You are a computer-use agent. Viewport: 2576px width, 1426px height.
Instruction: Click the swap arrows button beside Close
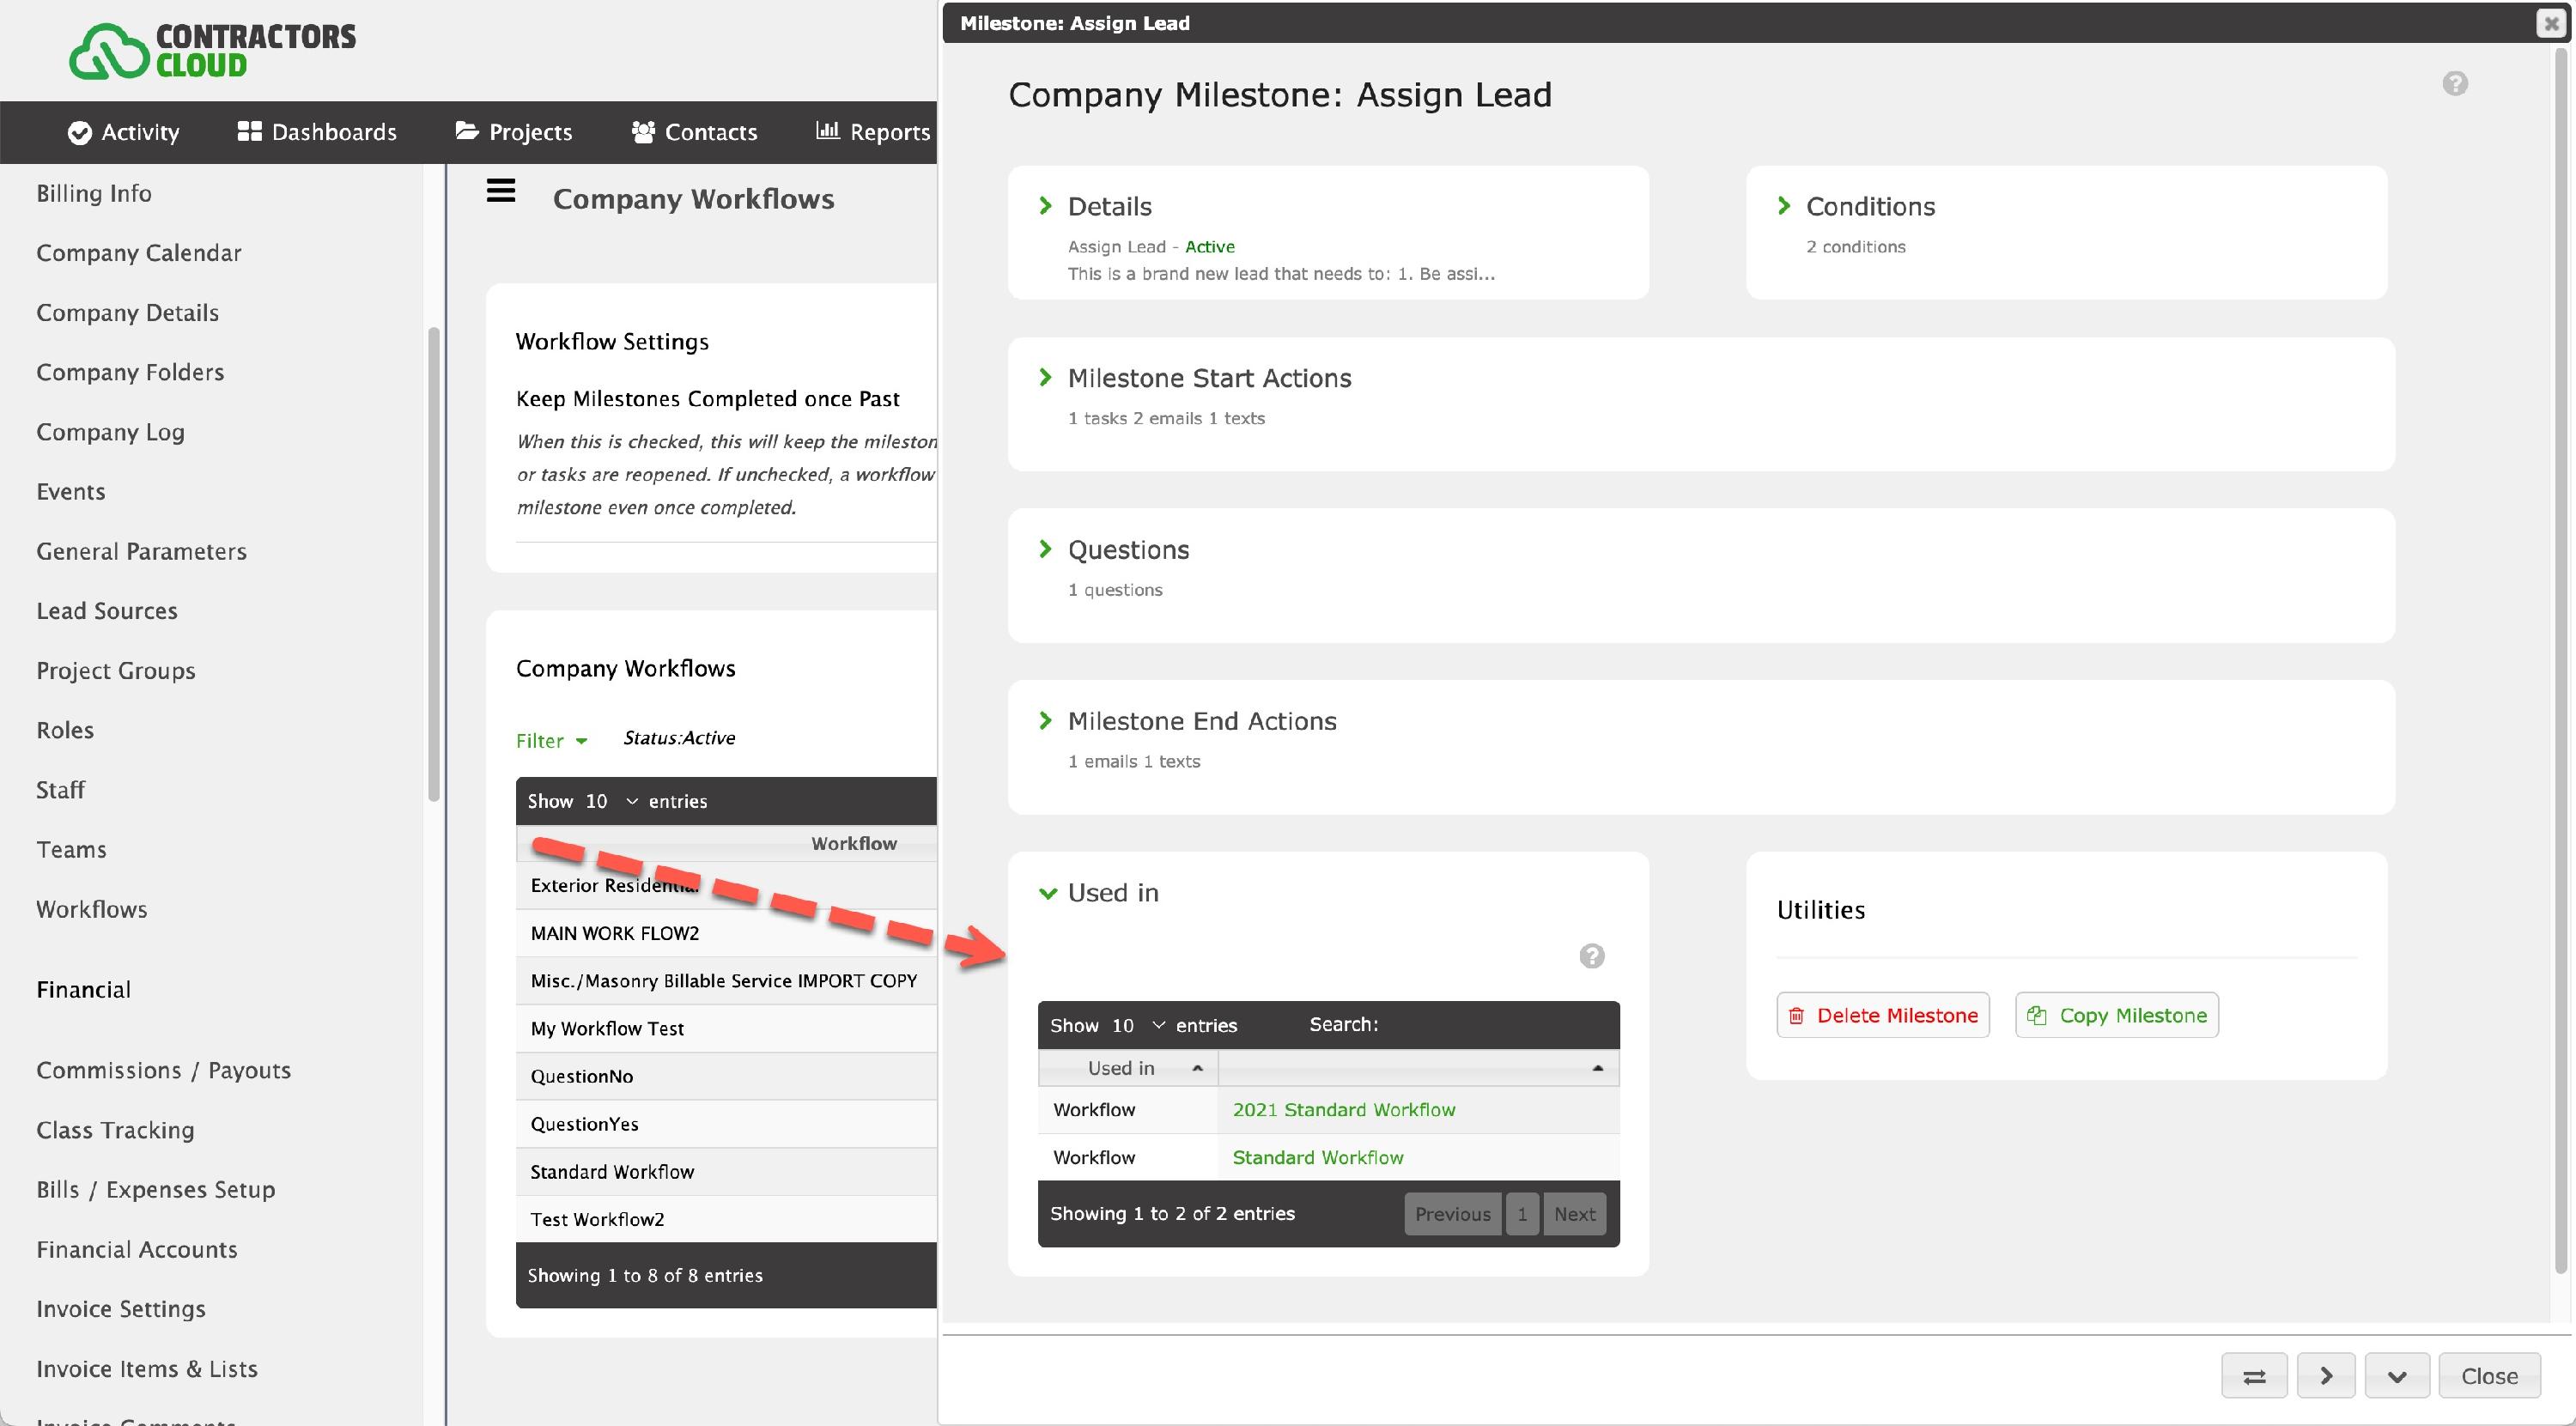coord(2254,1376)
